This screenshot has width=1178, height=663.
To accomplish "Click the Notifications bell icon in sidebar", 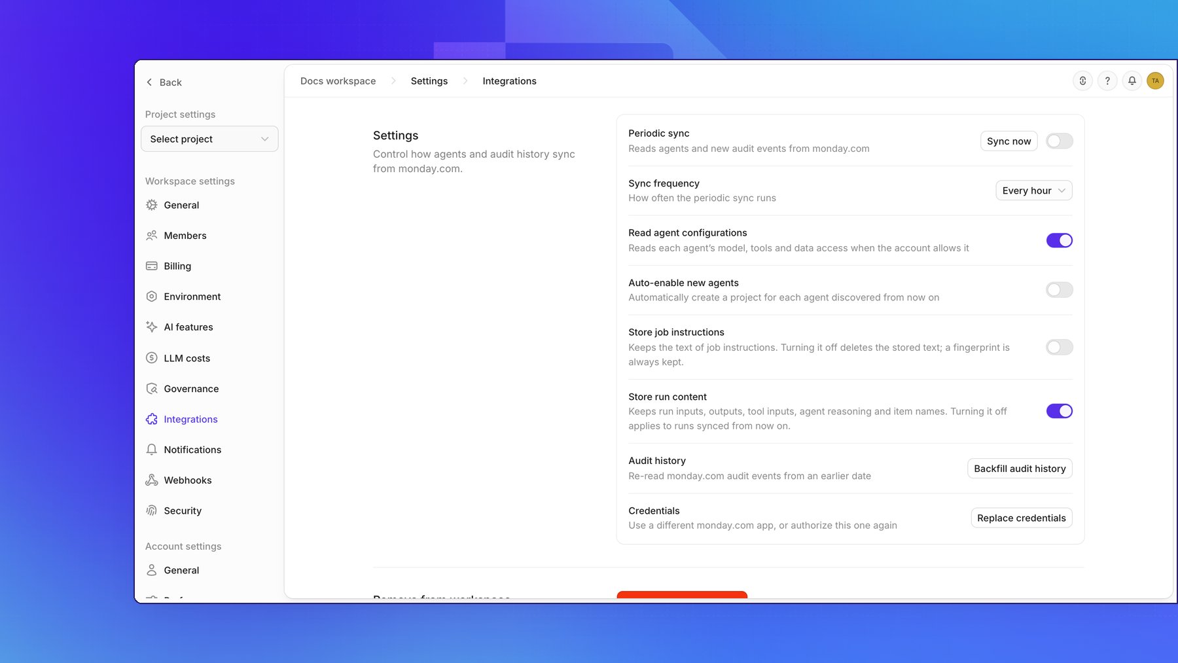I will [x=152, y=450].
